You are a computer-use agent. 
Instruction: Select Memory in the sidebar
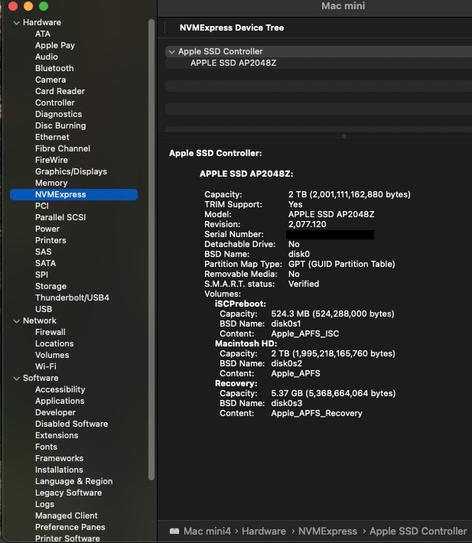[x=51, y=183]
